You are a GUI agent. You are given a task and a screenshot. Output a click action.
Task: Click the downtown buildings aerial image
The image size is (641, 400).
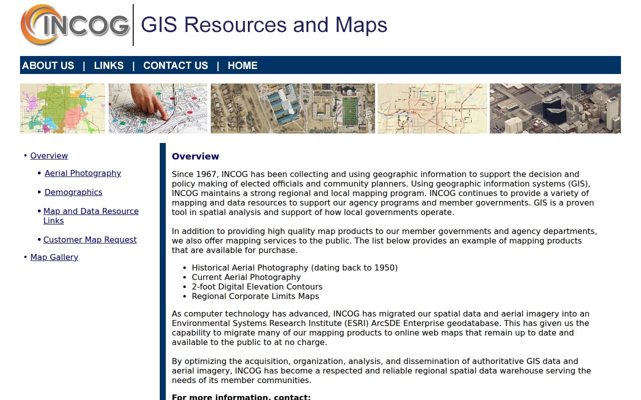click(x=555, y=108)
